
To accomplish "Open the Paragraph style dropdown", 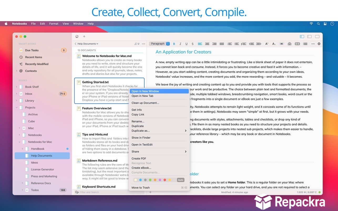I will [x=160, y=44].
